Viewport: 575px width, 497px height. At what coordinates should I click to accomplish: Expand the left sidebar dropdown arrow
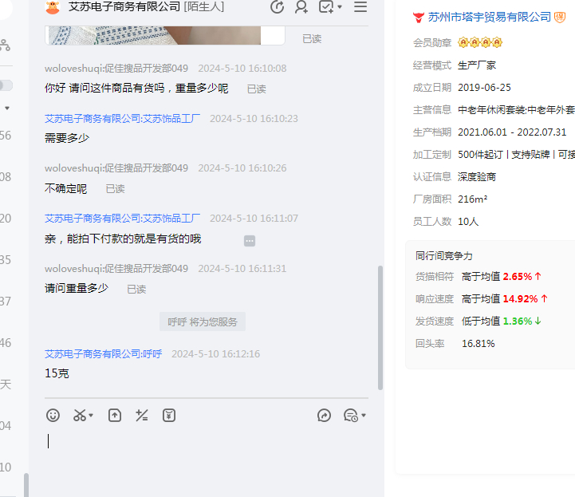click(7, 108)
